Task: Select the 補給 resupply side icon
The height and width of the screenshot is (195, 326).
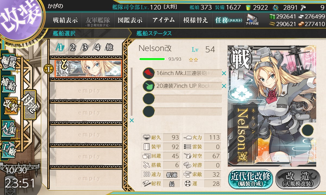Action: tap(8, 84)
